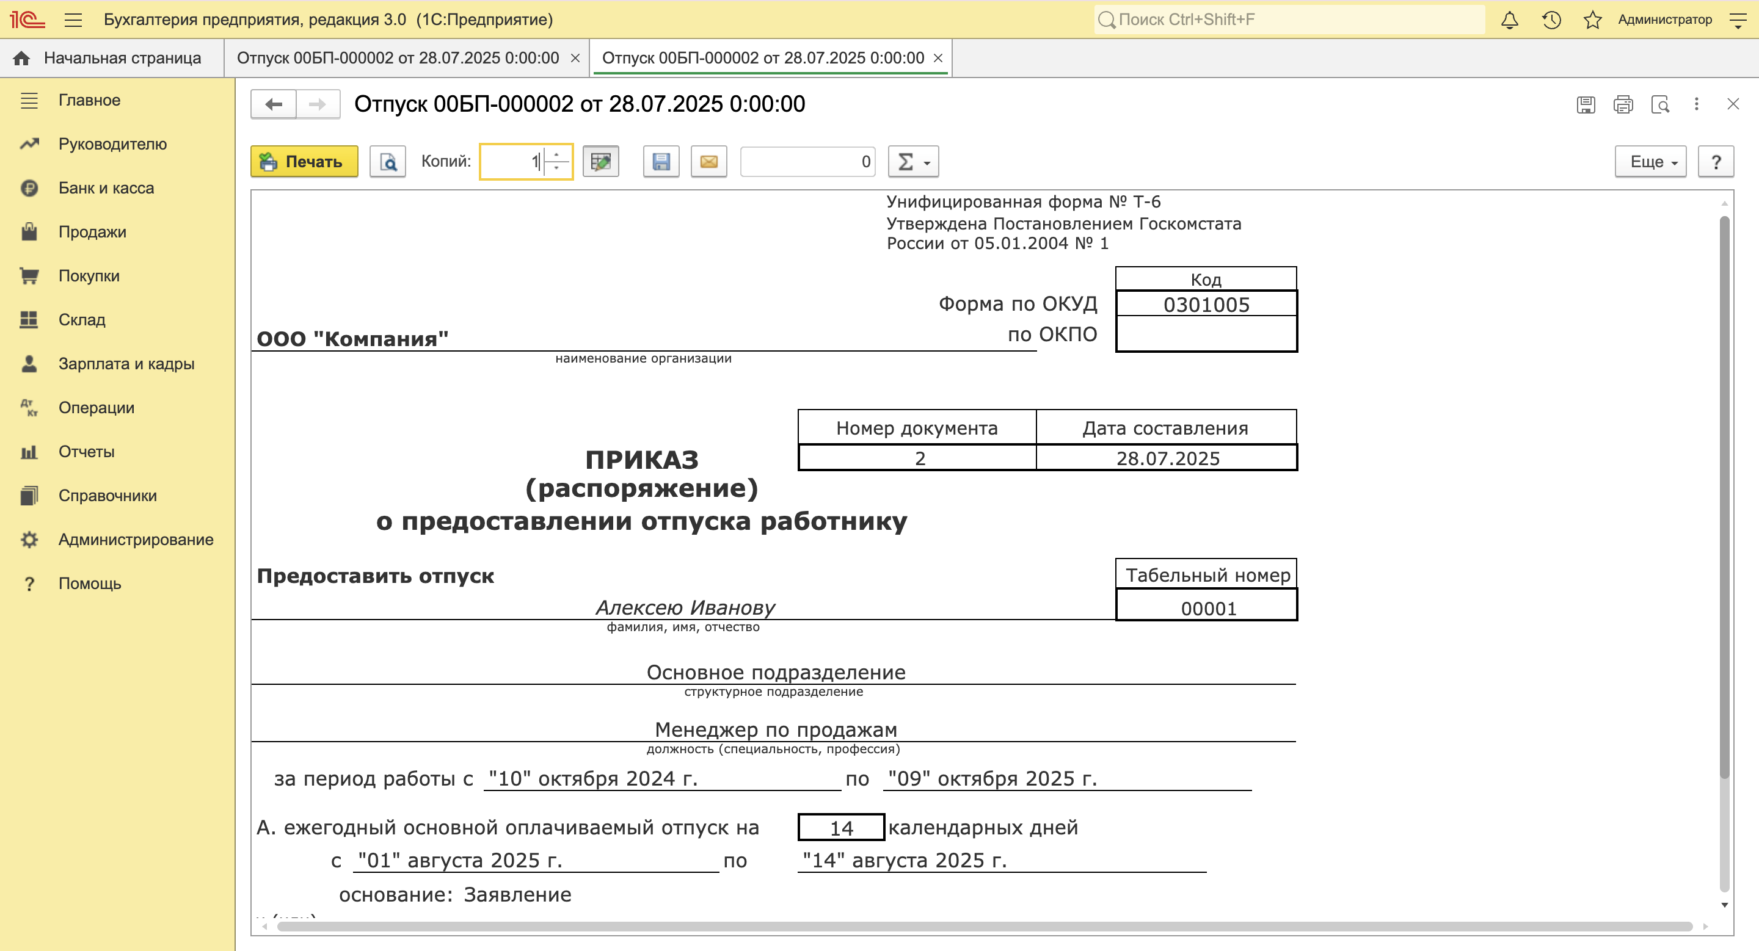Select the employee name Алексею Иванову
Image resolution: width=1759 pixels, height=951 pixels.
pyautogui.click(x=685, y=607)
